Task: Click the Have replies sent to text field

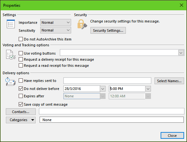Action: point(107,81)
